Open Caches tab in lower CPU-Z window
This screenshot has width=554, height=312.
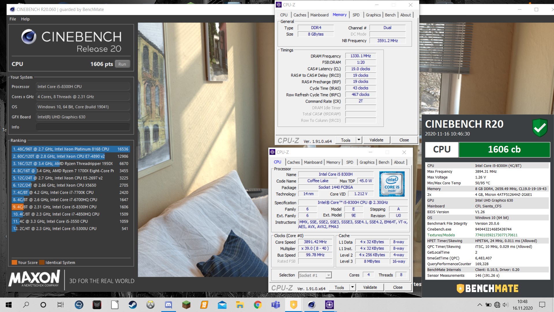[293, 162]
